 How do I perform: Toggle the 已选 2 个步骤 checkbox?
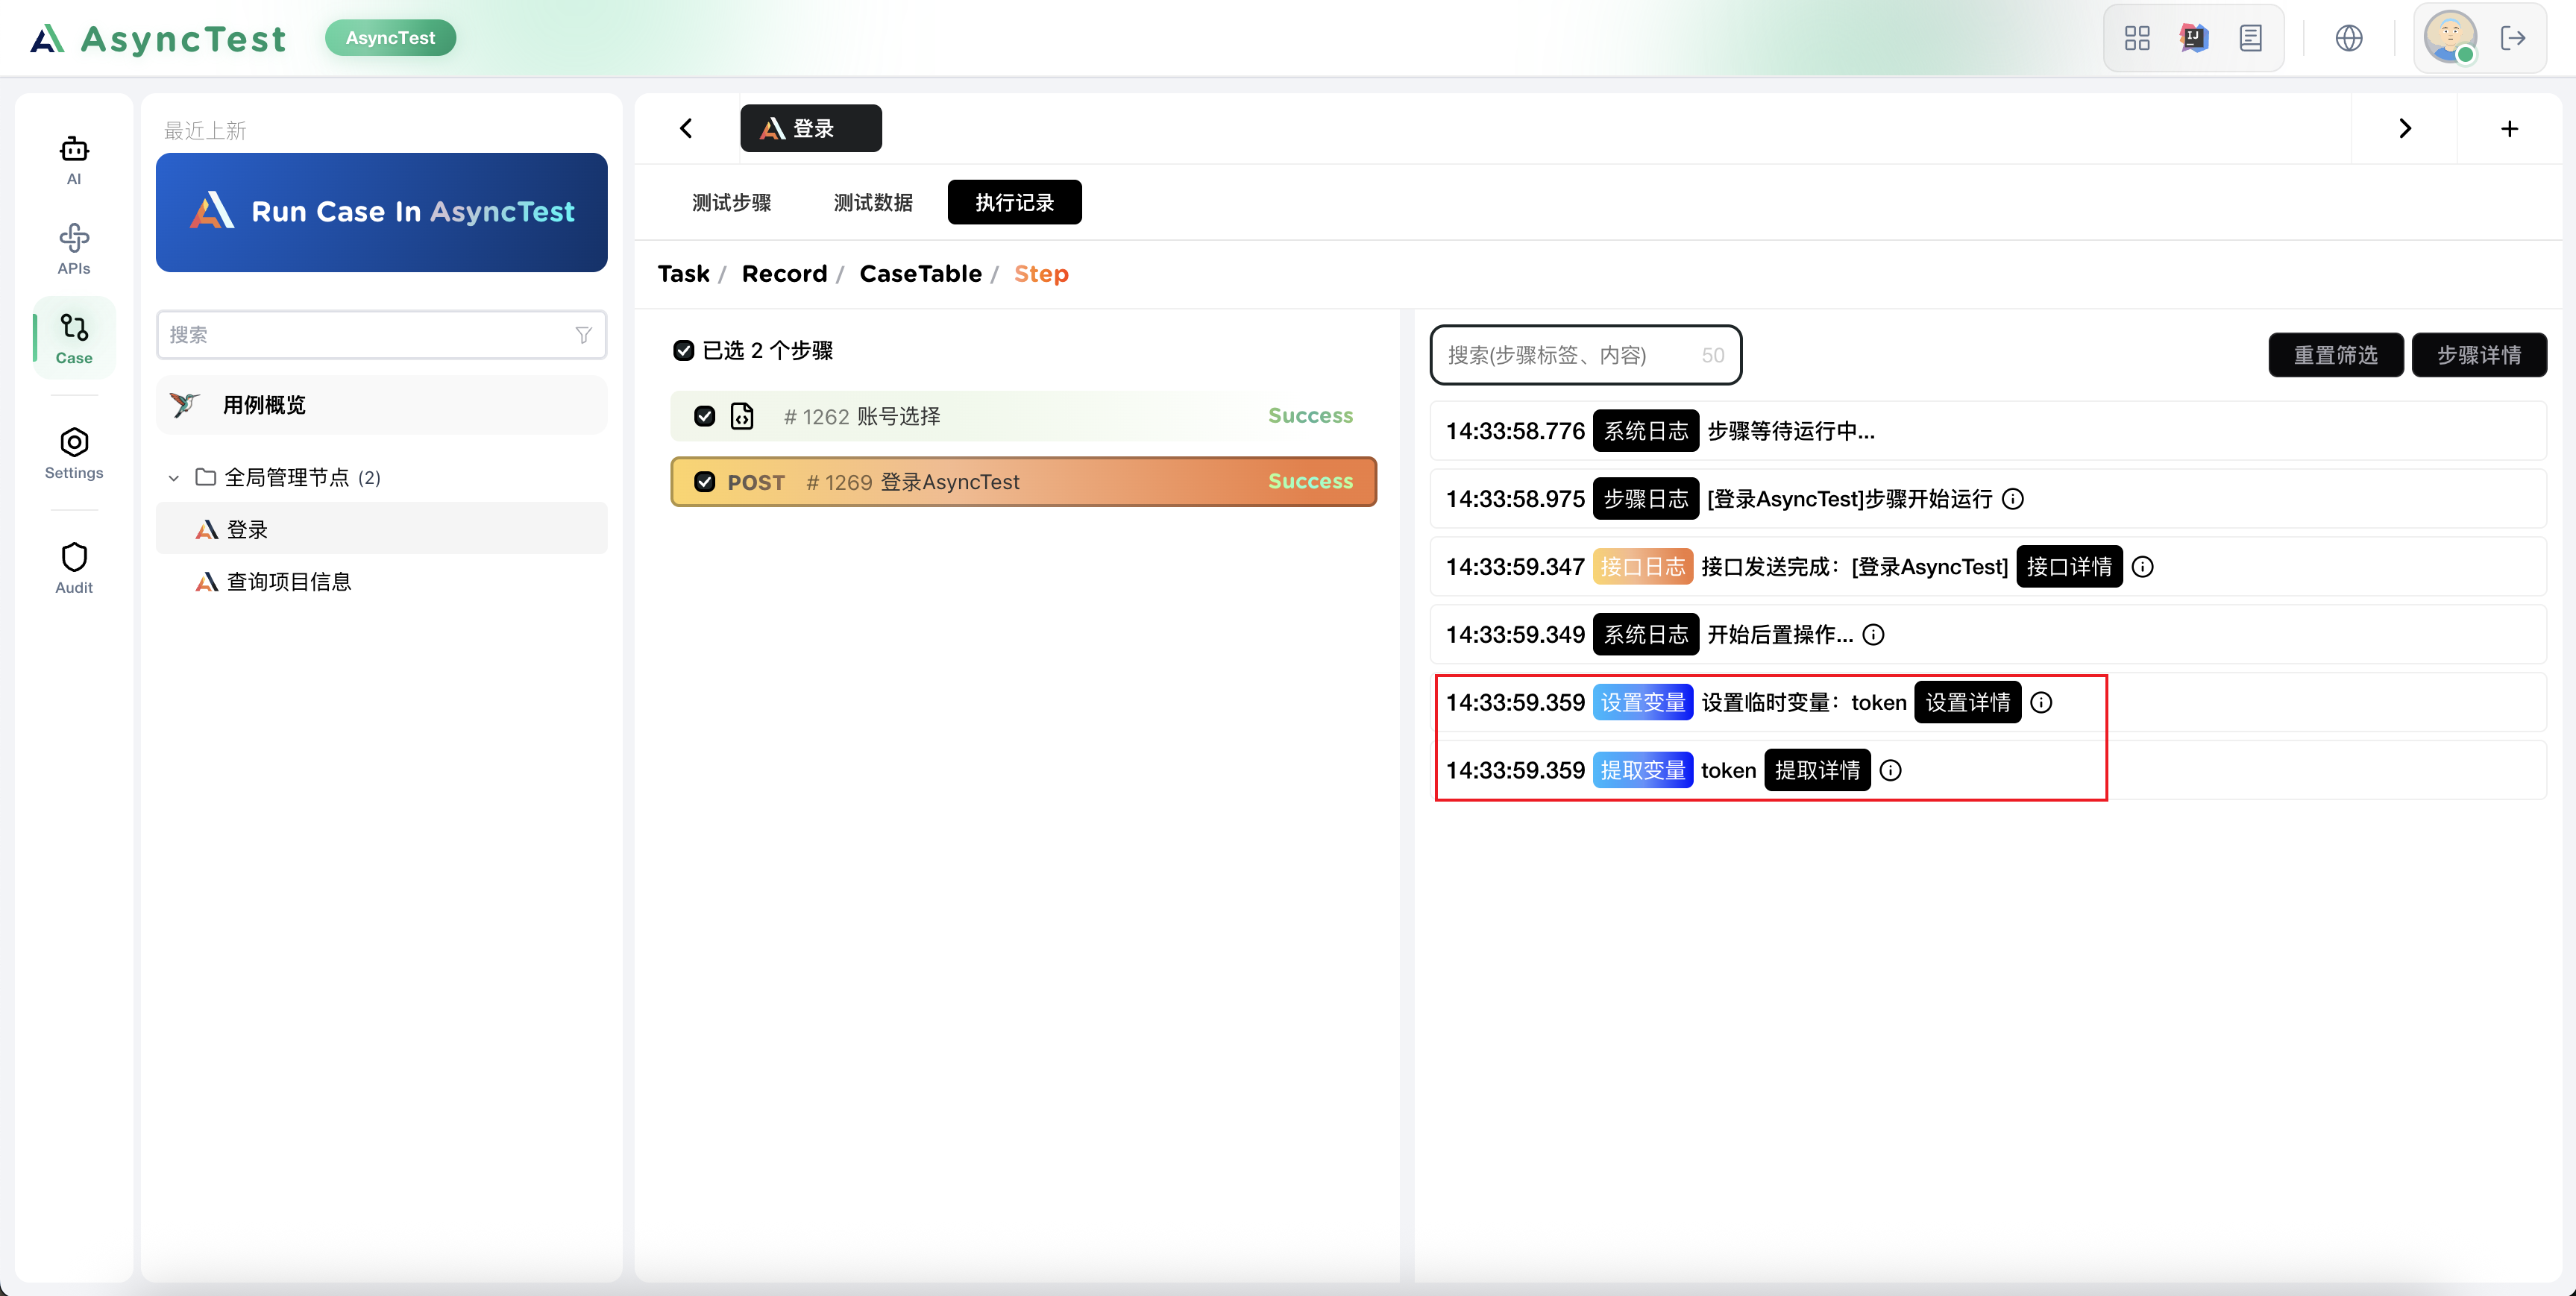(684, 350)
